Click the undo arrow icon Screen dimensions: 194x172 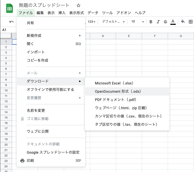point(12,22)
